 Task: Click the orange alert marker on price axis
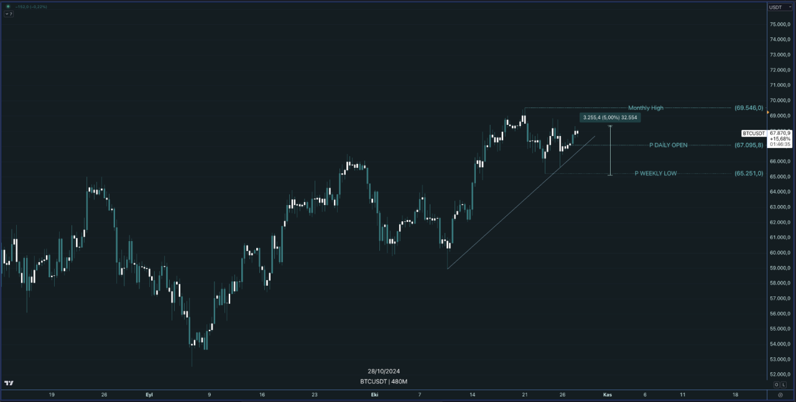769,112
